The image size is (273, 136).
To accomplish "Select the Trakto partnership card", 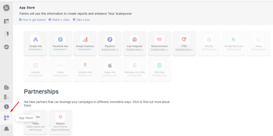I will click(35, 122).
